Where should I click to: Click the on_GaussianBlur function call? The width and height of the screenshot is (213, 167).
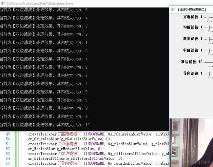(70, 139)
